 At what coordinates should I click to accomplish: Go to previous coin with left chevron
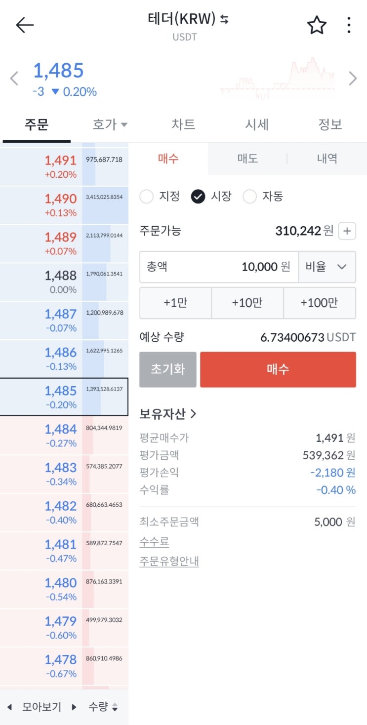14,78
